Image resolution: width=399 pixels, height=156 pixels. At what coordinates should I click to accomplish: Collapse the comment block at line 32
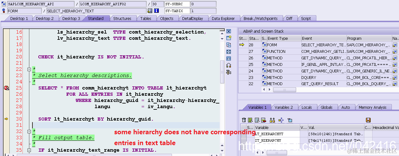pos(29,131)
